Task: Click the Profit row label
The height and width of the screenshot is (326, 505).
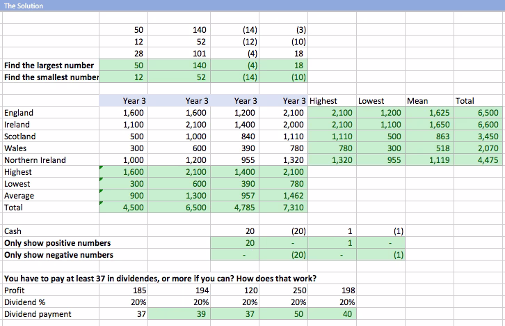Action: coord(14,290)
